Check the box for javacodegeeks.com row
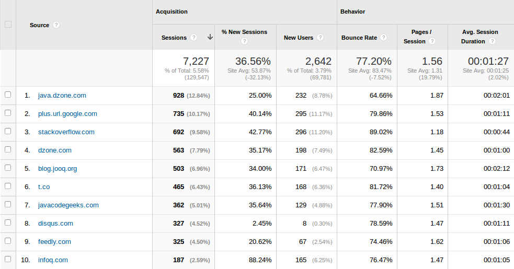The width and height of the screenshot is (514, 269). (8, 204)
